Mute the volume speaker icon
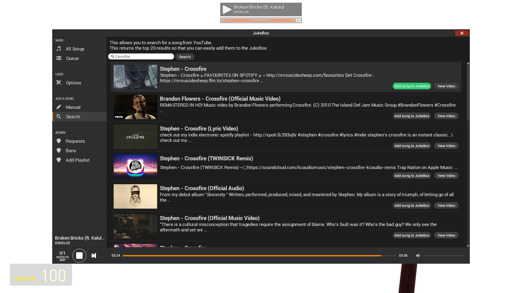522x293 pixels. [418, 256]
